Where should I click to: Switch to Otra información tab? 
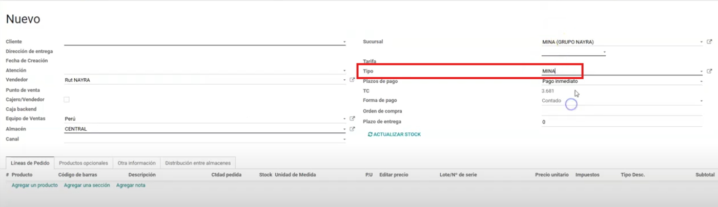coord(136,163)
